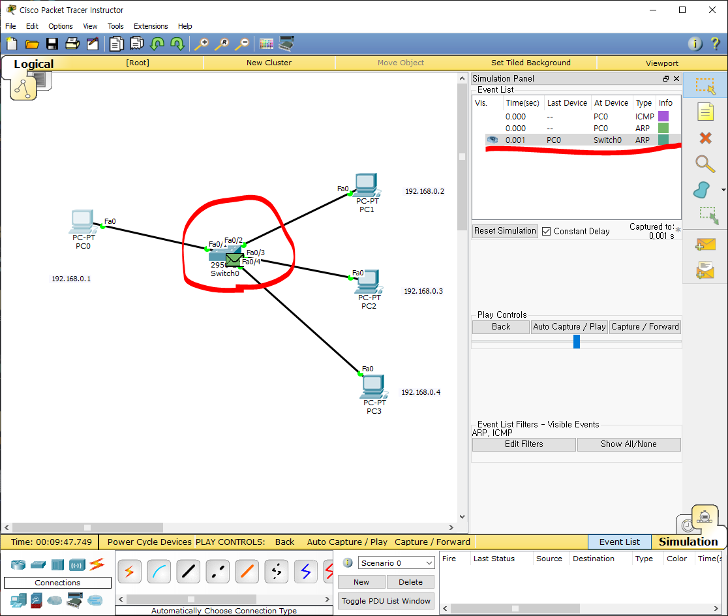Open the help question mark icon
This screenshot has height=616, width=728.
click(x=715, y=44)
